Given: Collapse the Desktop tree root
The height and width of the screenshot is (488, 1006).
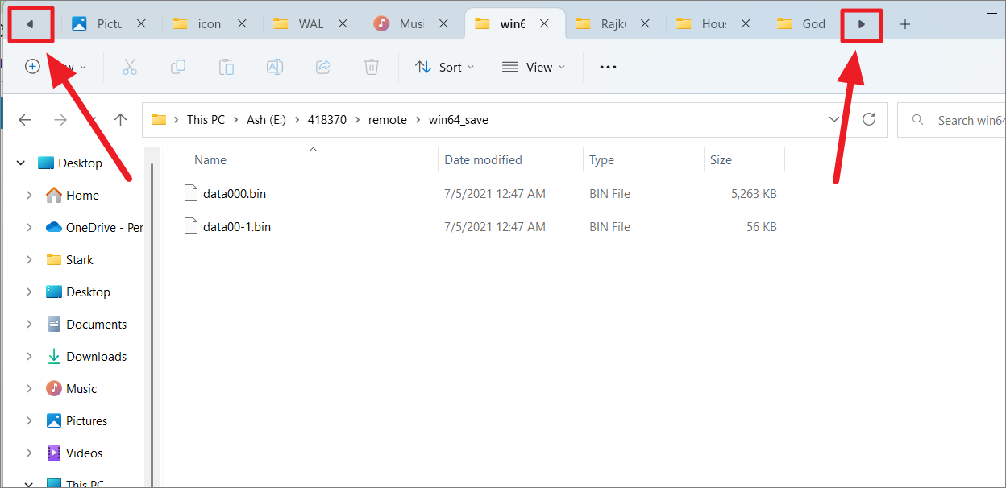Looking at the screenshot, I should (x=21, y=163).
